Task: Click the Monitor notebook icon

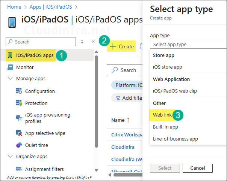Action: coord(10,67)
